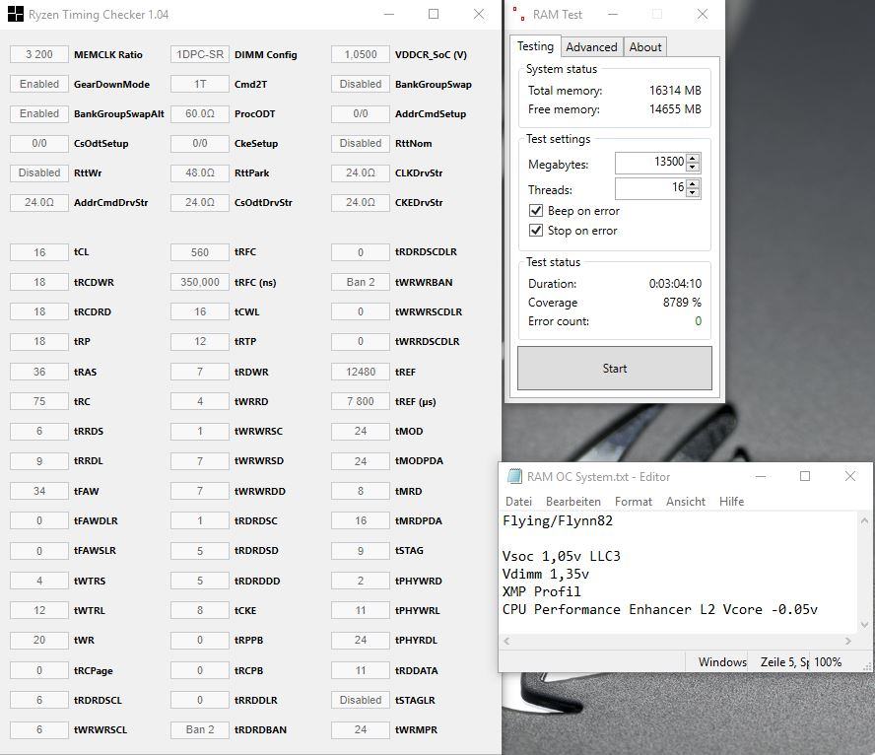Decrease Megabytes value with down arrow
This screenshot has height=755, width=875.
coord(693,167)
